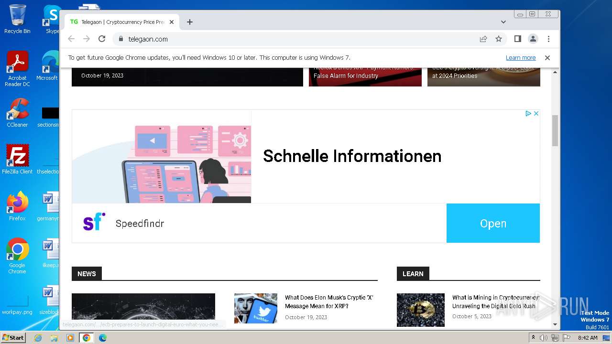Viewport: 612px width, 344px height.
Task: Open the Chrome profile avatar
Action: [x=533, y=39]
